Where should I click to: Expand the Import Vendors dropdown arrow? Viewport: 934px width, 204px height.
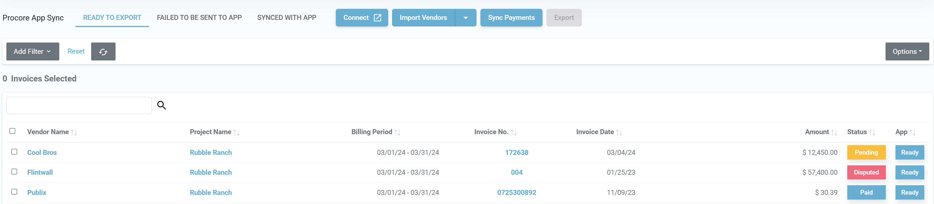coord(465,18)
